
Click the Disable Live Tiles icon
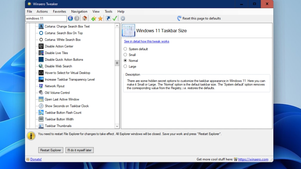(x=41, y=53)
